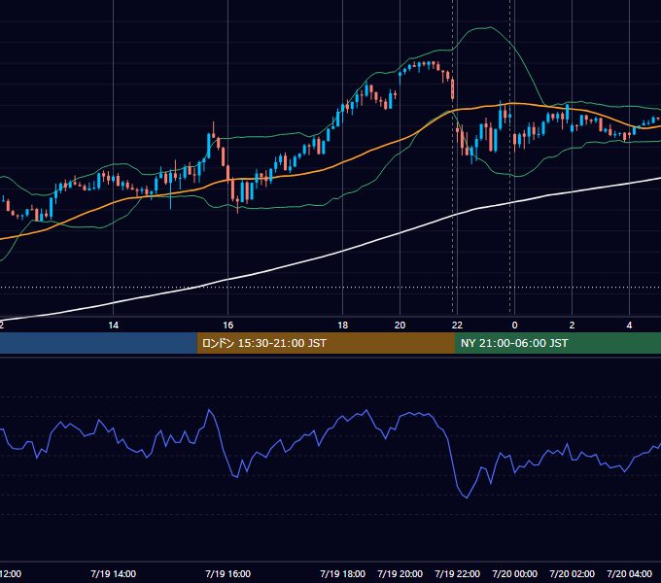The height and width of the screenshot is (583, 661).
Task: Click the 7/19 18:00 label on lower axis
Action: pos(343,573)
